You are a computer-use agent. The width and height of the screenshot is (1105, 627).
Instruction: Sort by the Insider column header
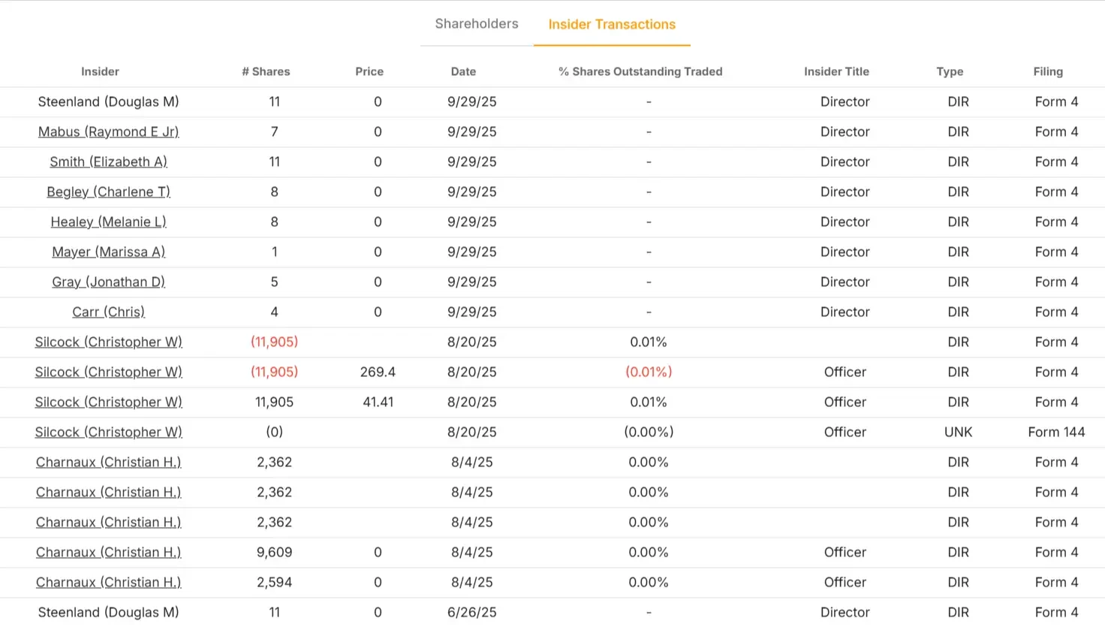[x=100, y=71]
